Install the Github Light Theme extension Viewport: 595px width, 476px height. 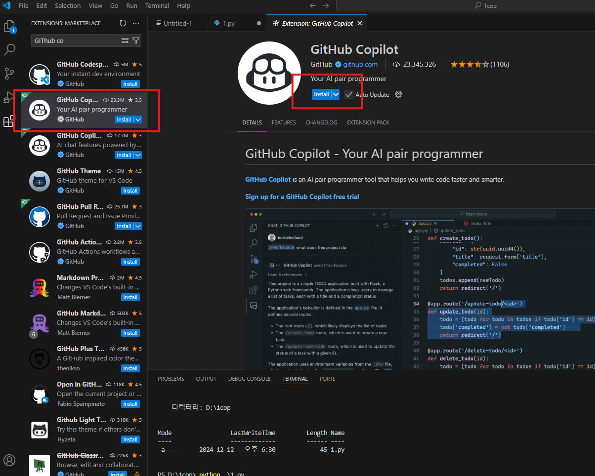click(130, 439)
